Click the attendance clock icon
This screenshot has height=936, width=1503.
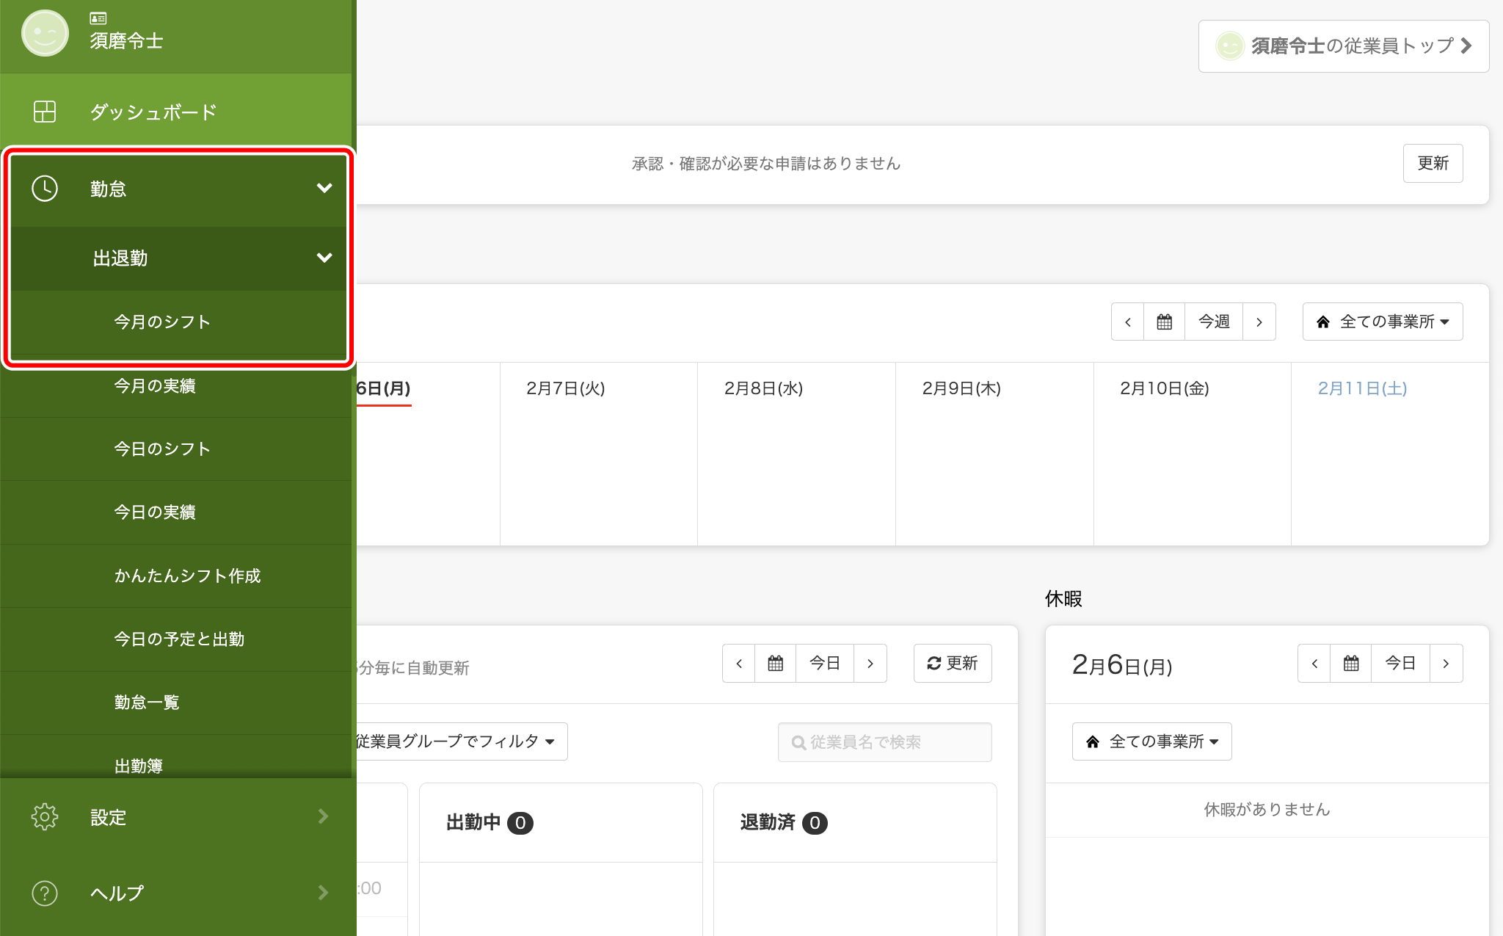pos(45,189)
